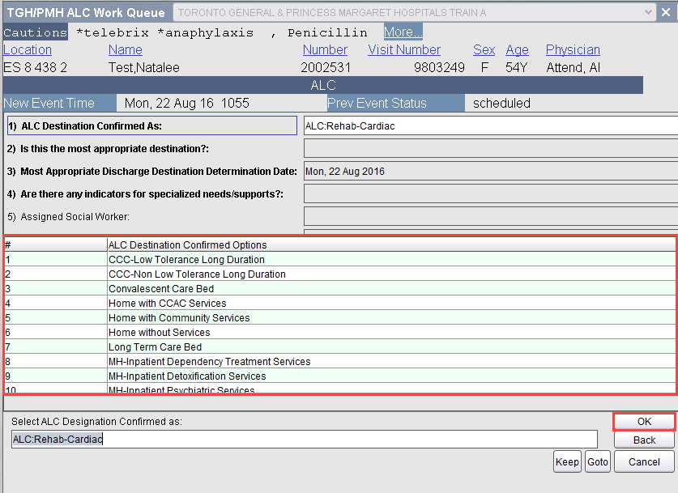Click the Physician column link
678x493 pixels.
coord(573,49)
